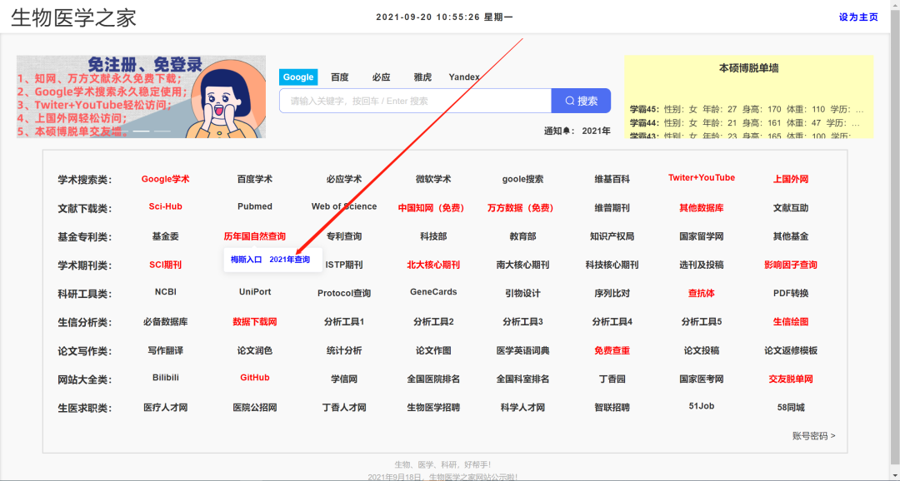The height and width of the screenshot is (481, 900).
Task: Open the 北大核心期刊 link
Action: (433, 265)
